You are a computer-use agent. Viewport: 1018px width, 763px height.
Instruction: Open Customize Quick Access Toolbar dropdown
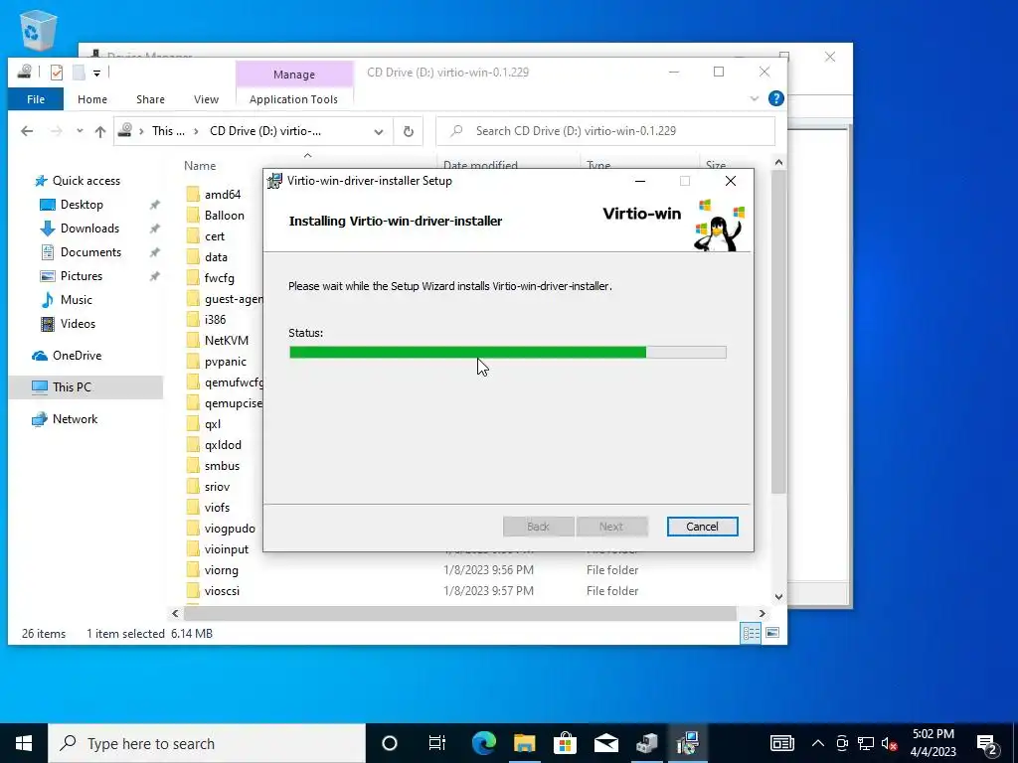click(96, 73)
